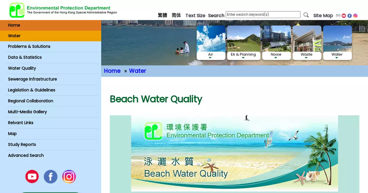Open the small YouTube icon in header
The height and width of the screenshot is (193, 368).
click(x=344, y=16)
